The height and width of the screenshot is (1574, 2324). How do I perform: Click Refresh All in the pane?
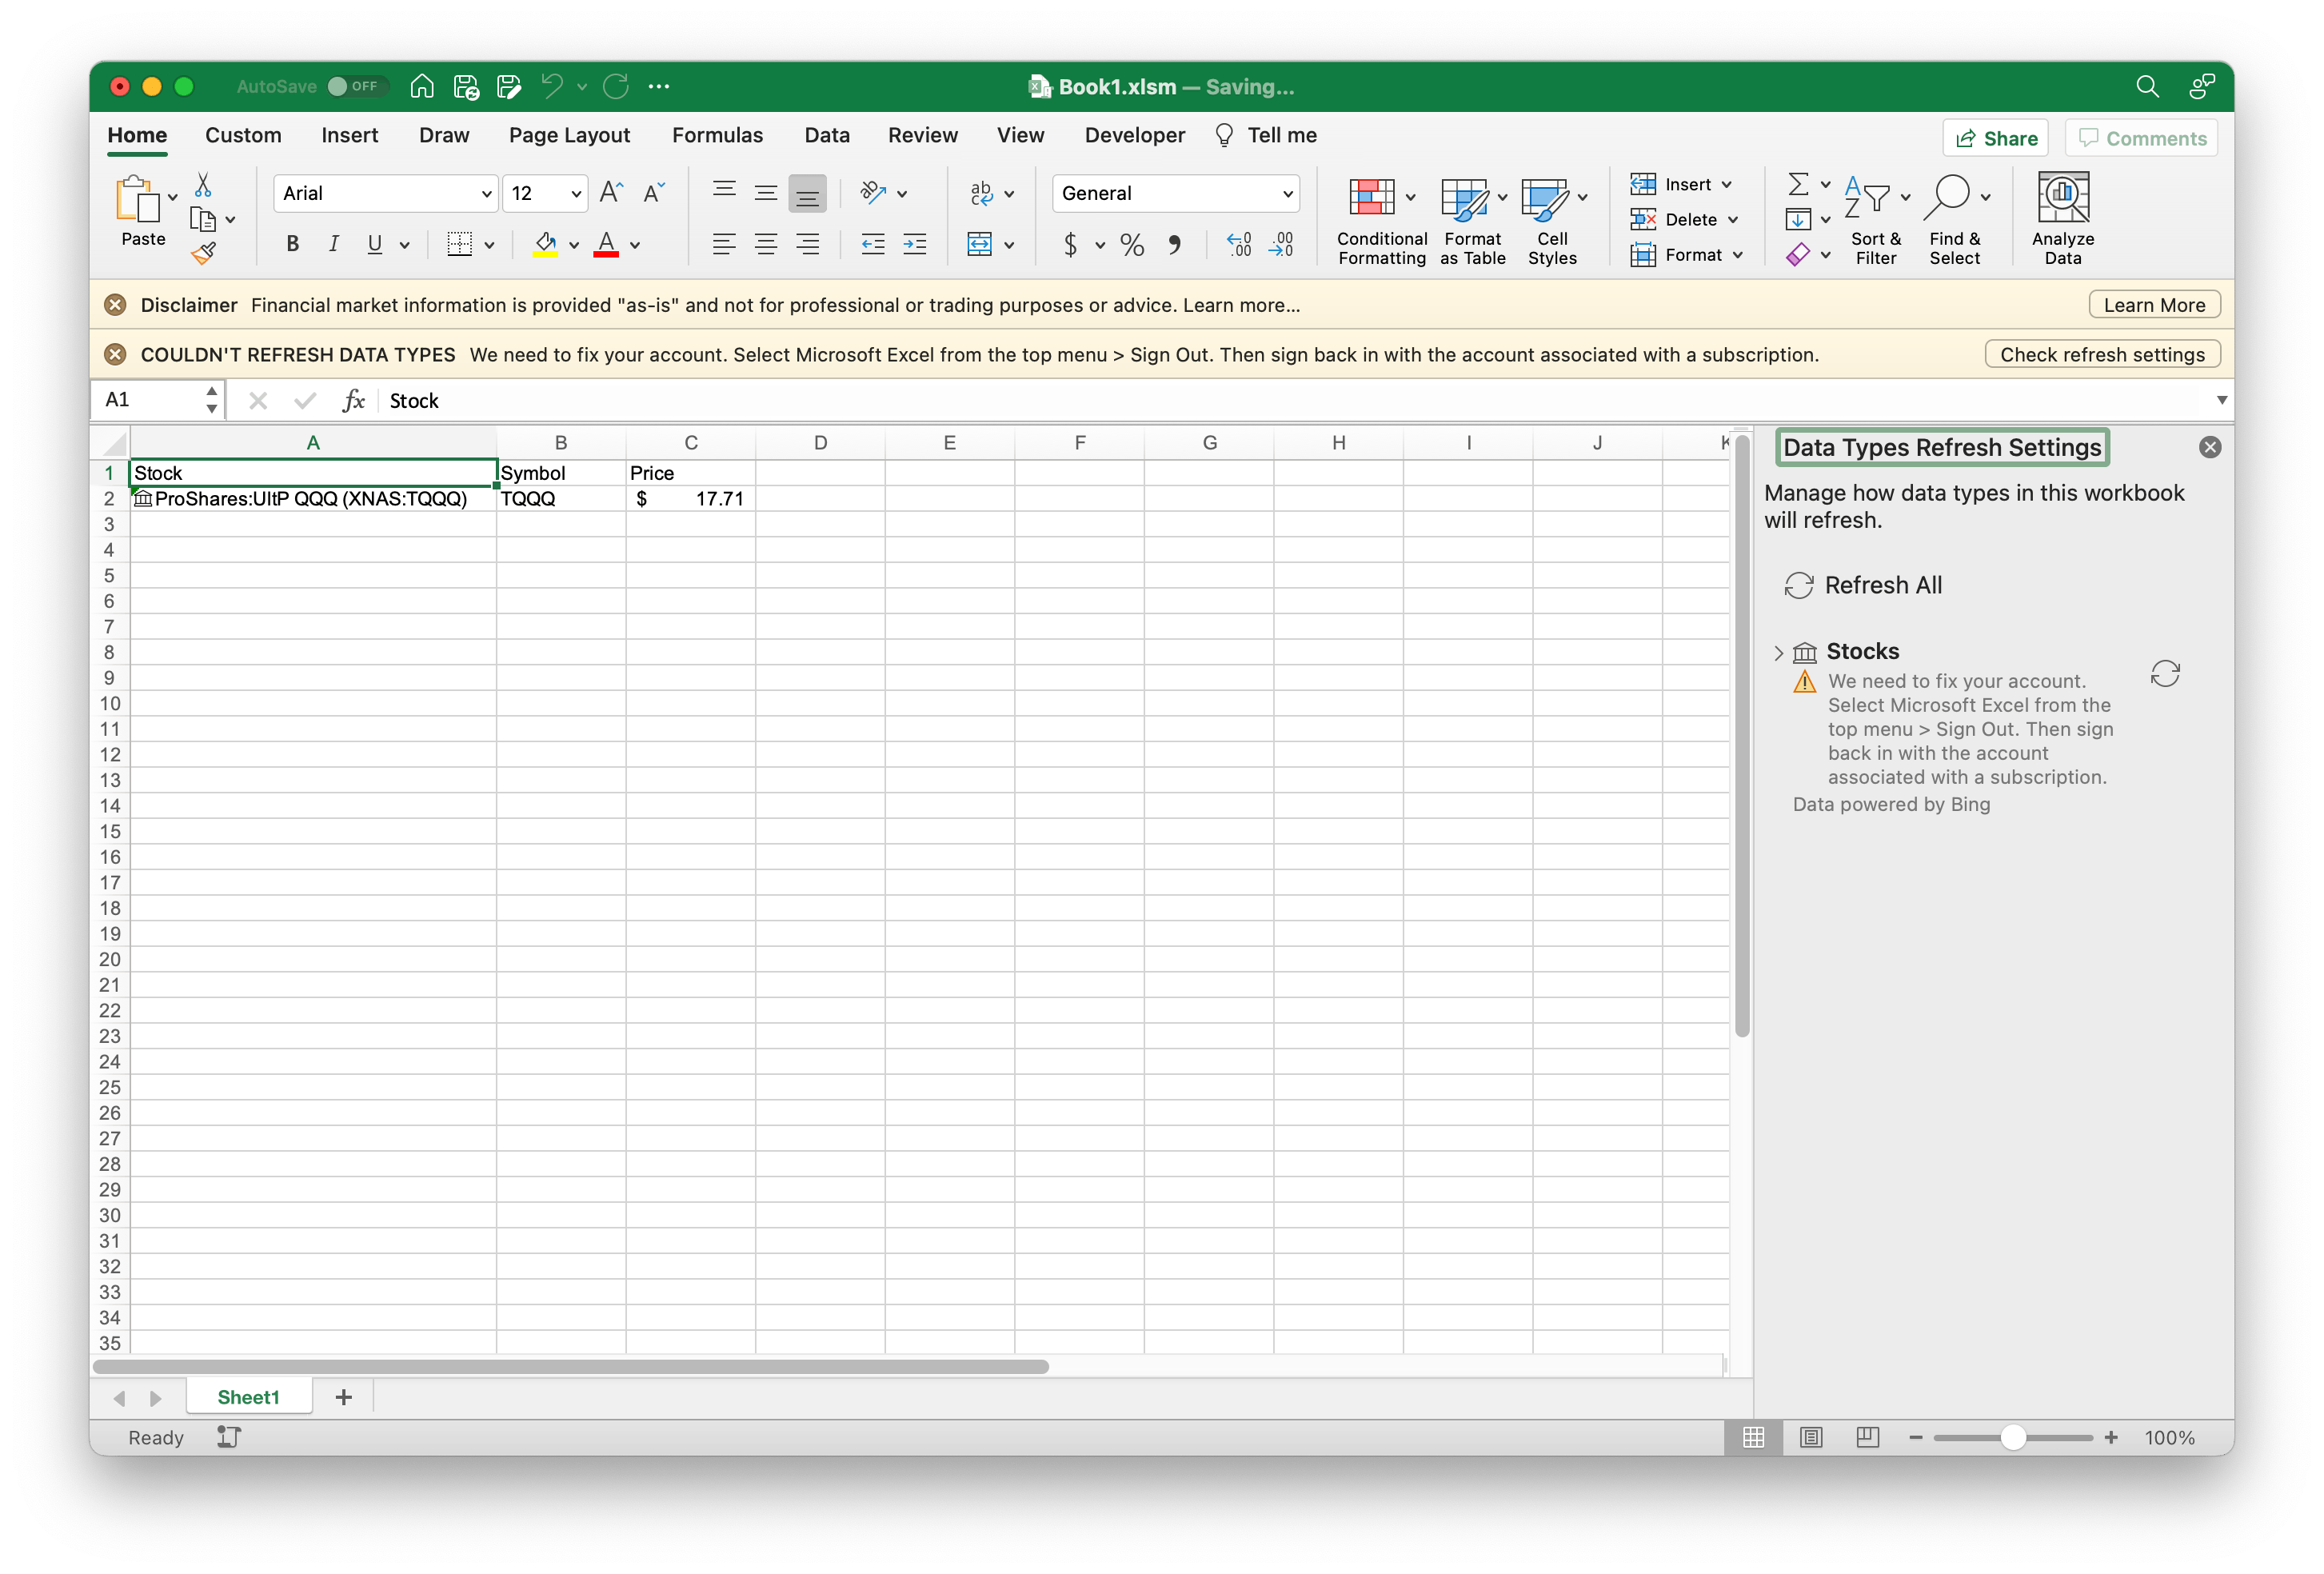pos(1863,585)
